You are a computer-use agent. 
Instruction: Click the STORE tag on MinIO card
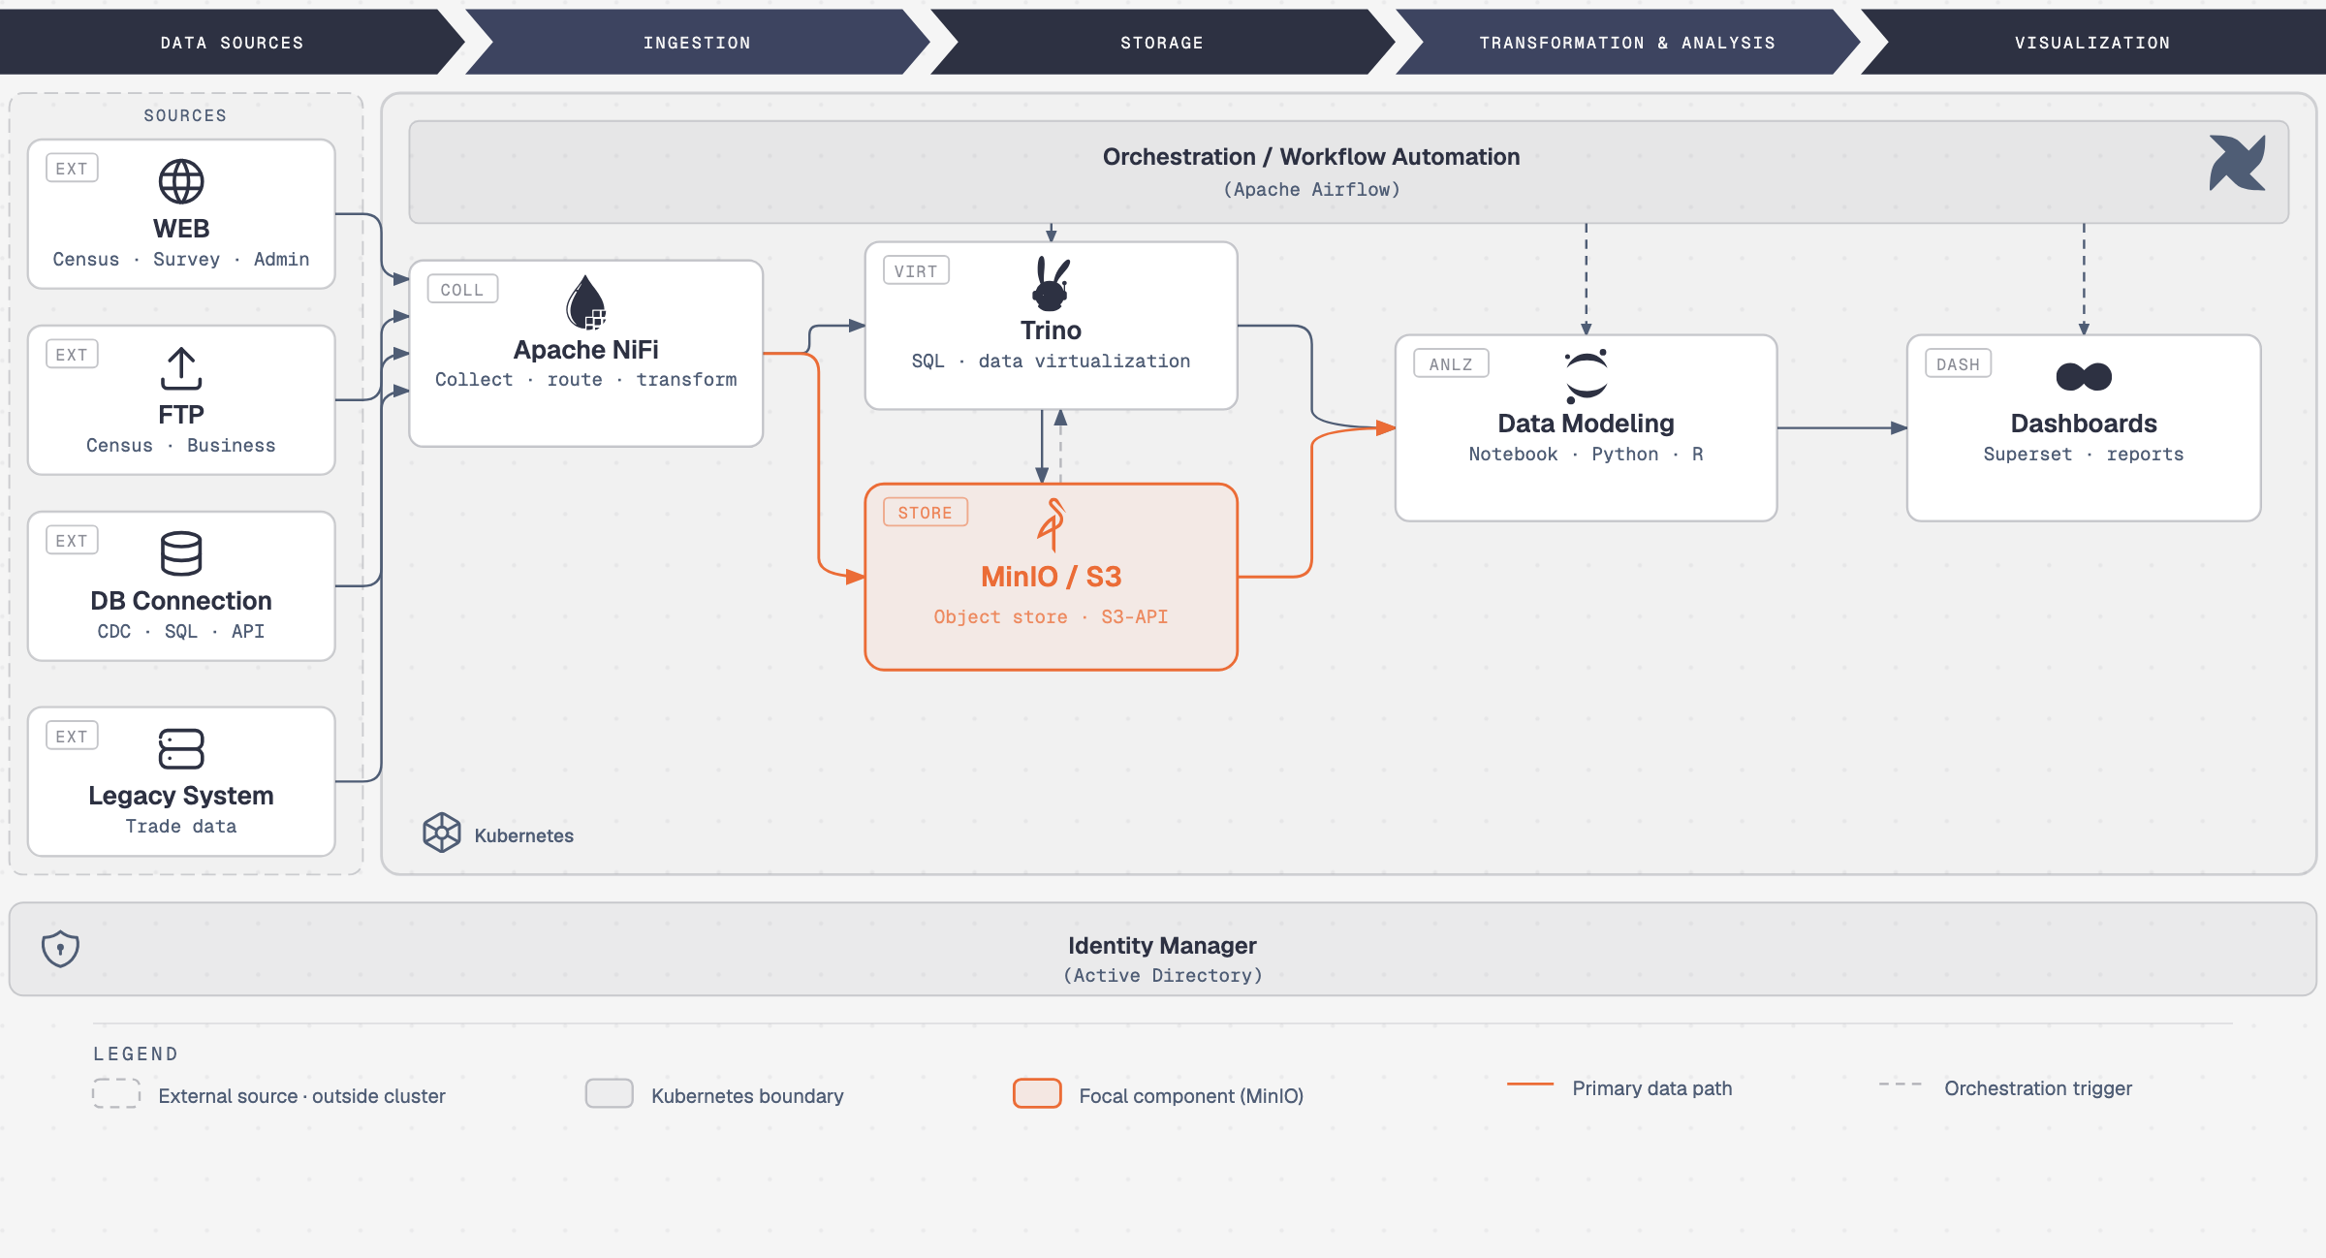(926, 513)
